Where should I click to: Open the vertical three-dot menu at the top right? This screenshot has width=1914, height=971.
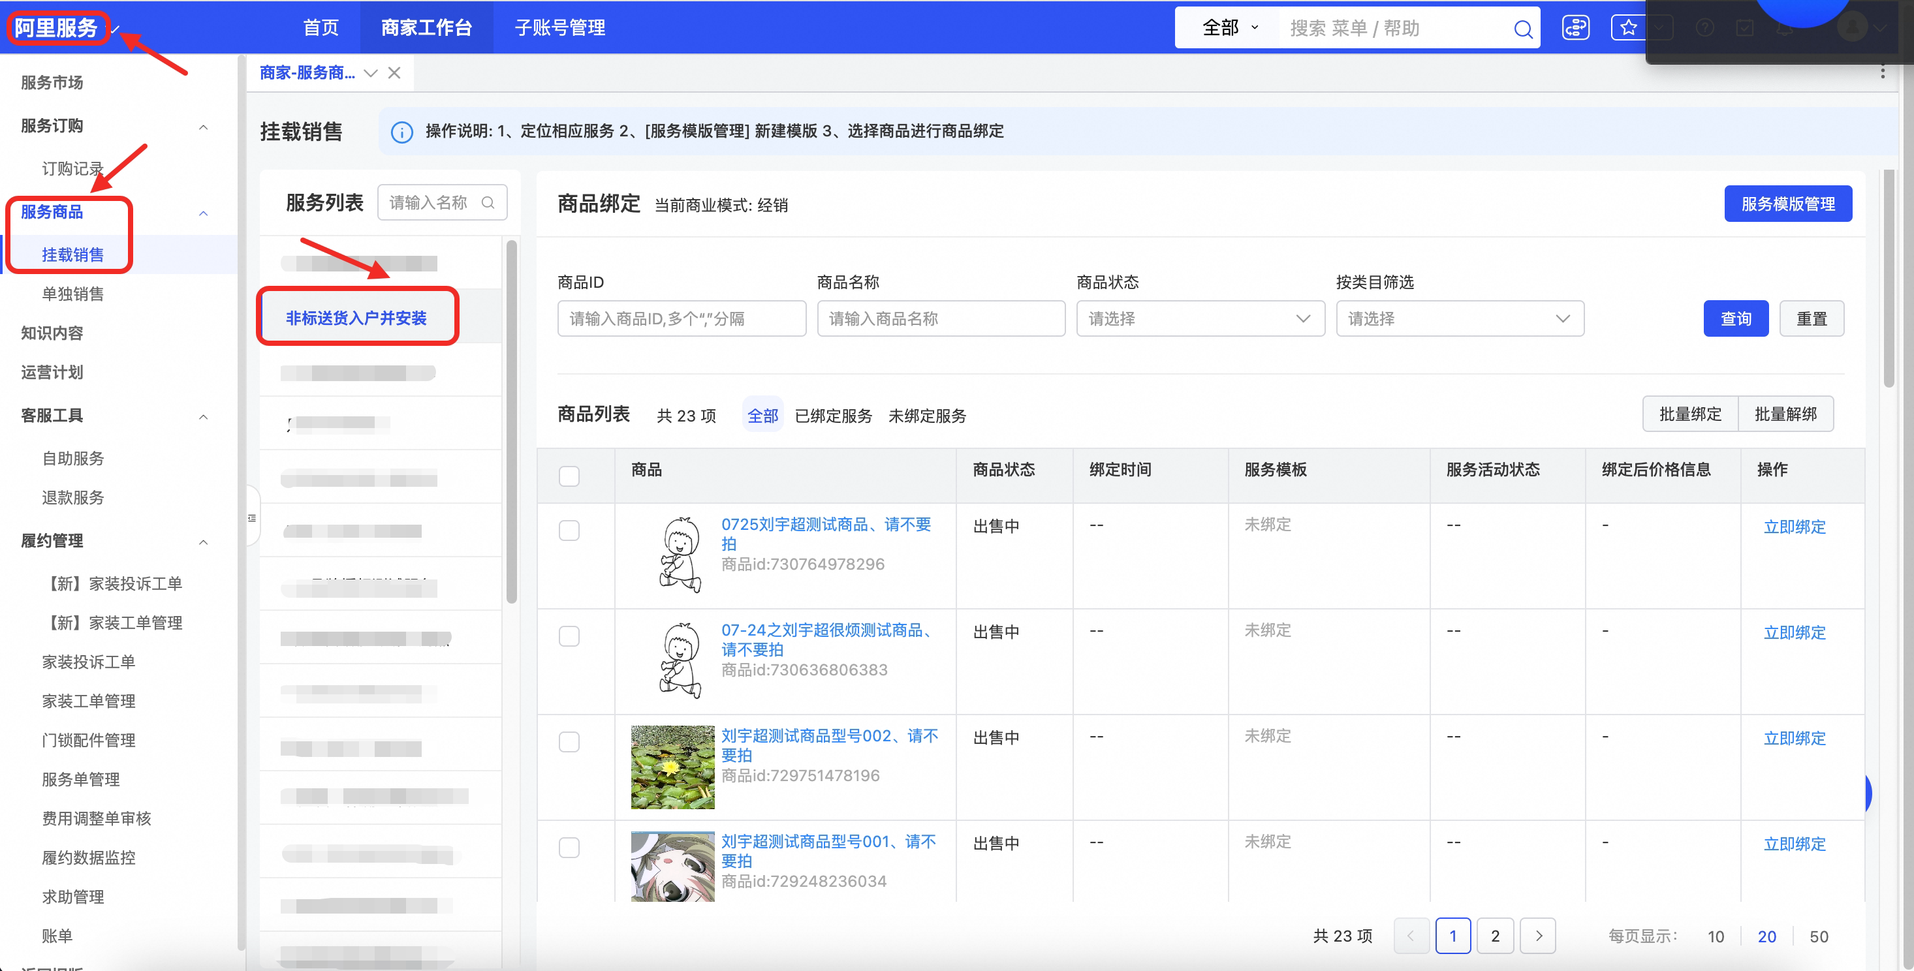(1882, 72)
